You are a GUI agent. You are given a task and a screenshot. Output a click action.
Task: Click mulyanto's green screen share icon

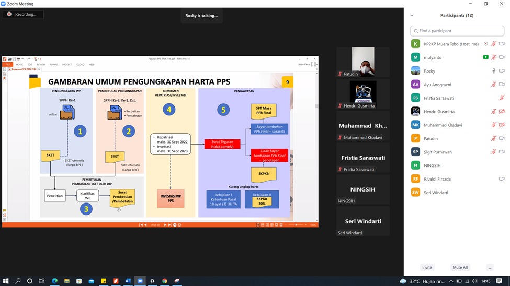tap(486, 57)
